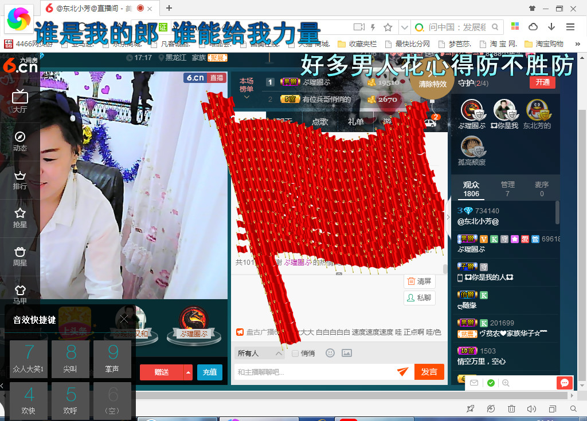587x421 pixels.
Task: Open the 马甲 shirt icon in sidebar
Action: click(x=20, y=295)
